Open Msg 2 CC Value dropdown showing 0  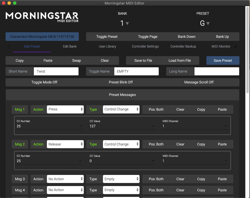(x=122, y=161)
